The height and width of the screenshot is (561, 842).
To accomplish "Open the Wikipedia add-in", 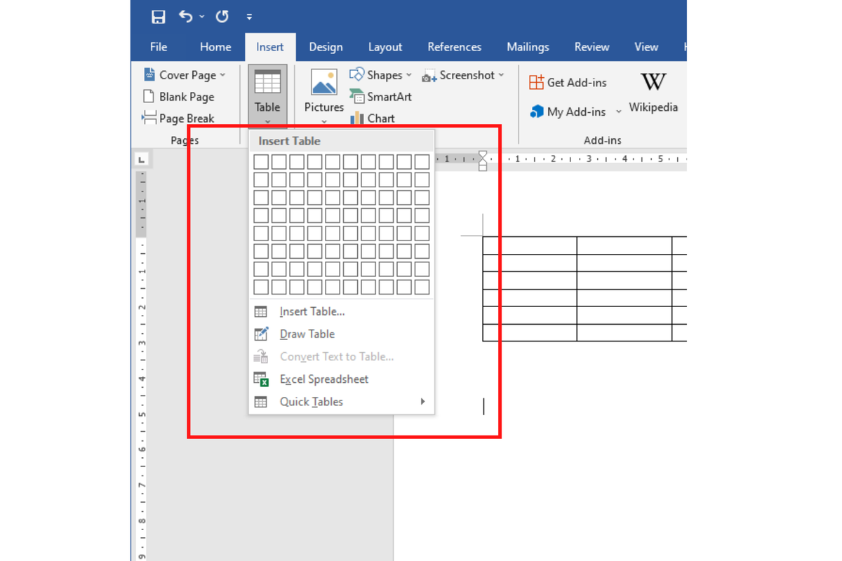I will click(x=653, y=91).
